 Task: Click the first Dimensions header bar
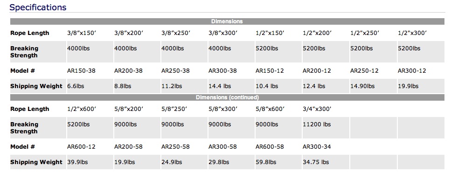click(227, 21)
